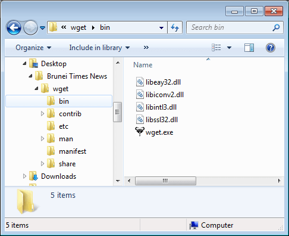This screenshot has height=236, width=289.
Task: Refresh the bin folder view
Action: coord(175,27)
